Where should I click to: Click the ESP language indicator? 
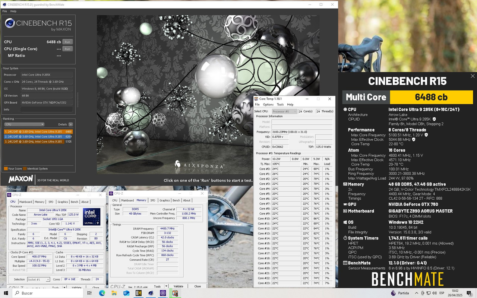coord(442,293)
